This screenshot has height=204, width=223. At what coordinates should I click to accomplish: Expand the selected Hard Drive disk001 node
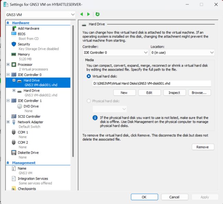coord(14,80)
